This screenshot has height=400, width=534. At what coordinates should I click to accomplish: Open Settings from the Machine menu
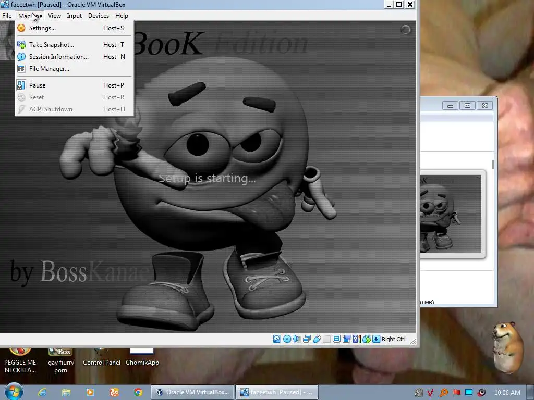(74, 28)
